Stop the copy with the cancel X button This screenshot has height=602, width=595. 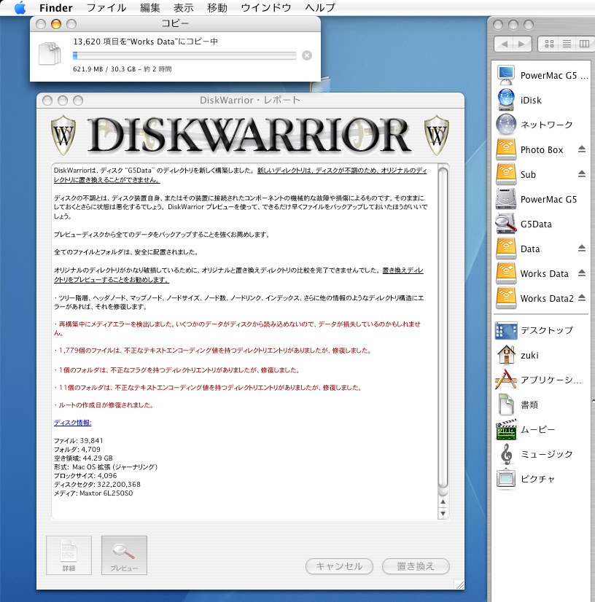click(x=307, y=55)
